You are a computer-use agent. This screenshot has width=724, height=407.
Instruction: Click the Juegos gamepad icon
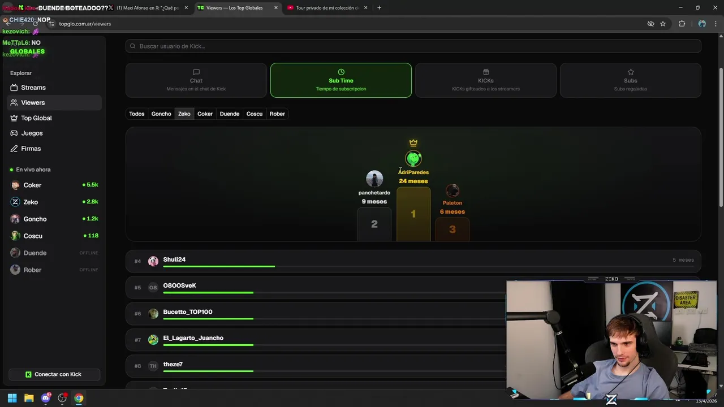pyautogui.click(x=14, y=133)
